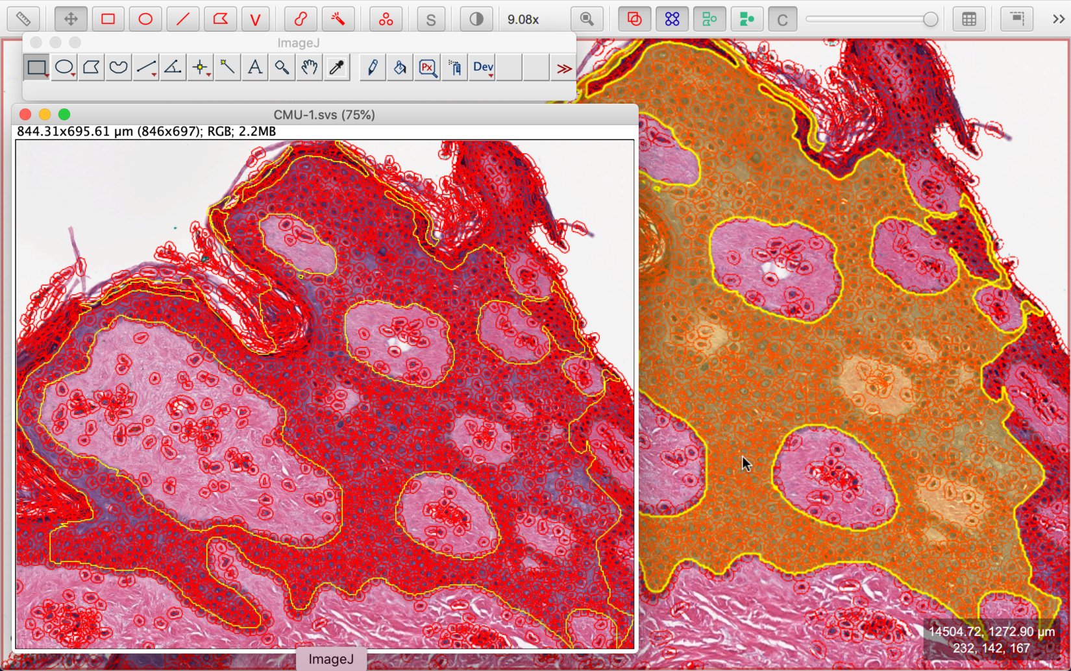The width and height of the screenshot is (1071, 671).
Task: Toggle pixel classification C overlay button
Action: tap(782, 19)
